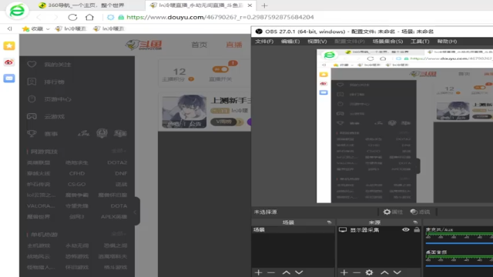Open first ln冷暖 bookmark in bookmarks bar
Image resolution: width=493 pixels, height=277 pixels.
71,28
